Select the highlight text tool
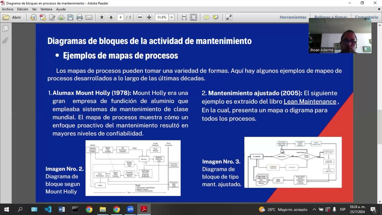Viewport: 382px width, 215px height. (216, 17)
